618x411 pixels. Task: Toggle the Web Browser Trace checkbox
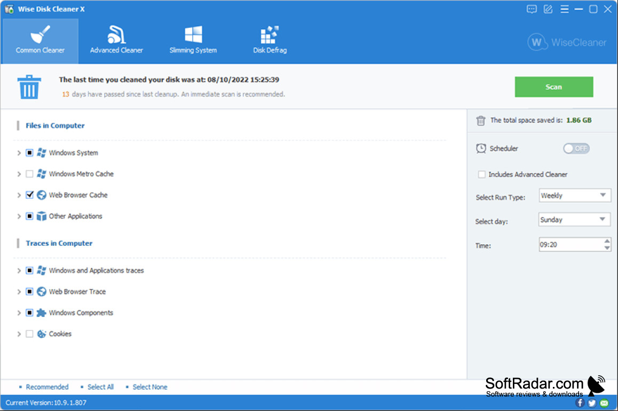click(x=29, y=292)
